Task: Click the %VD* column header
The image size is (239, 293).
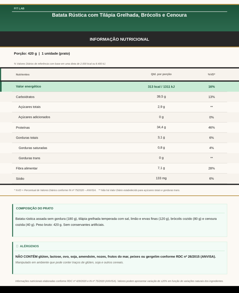Action: (211, 74)
